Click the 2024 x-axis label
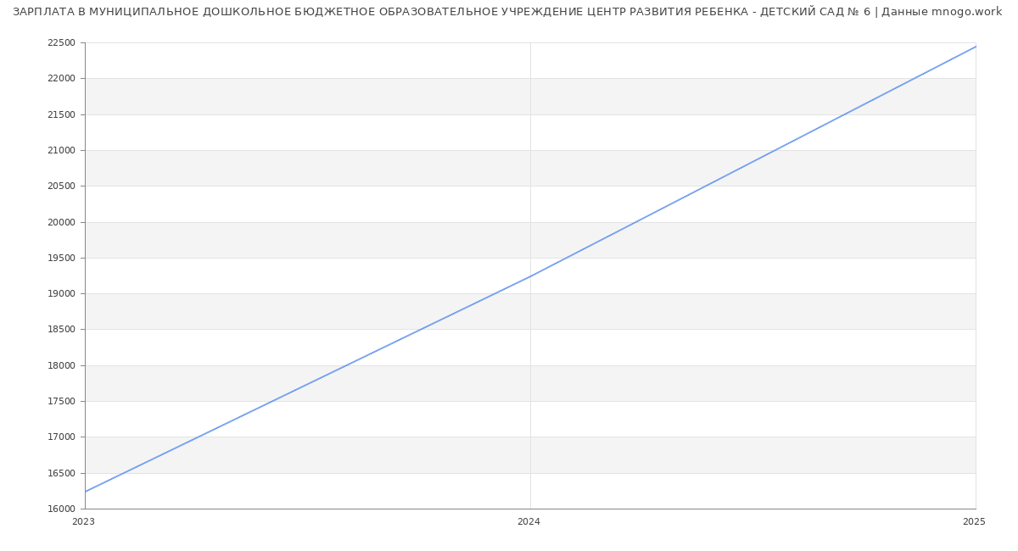 tap(529, 522)
